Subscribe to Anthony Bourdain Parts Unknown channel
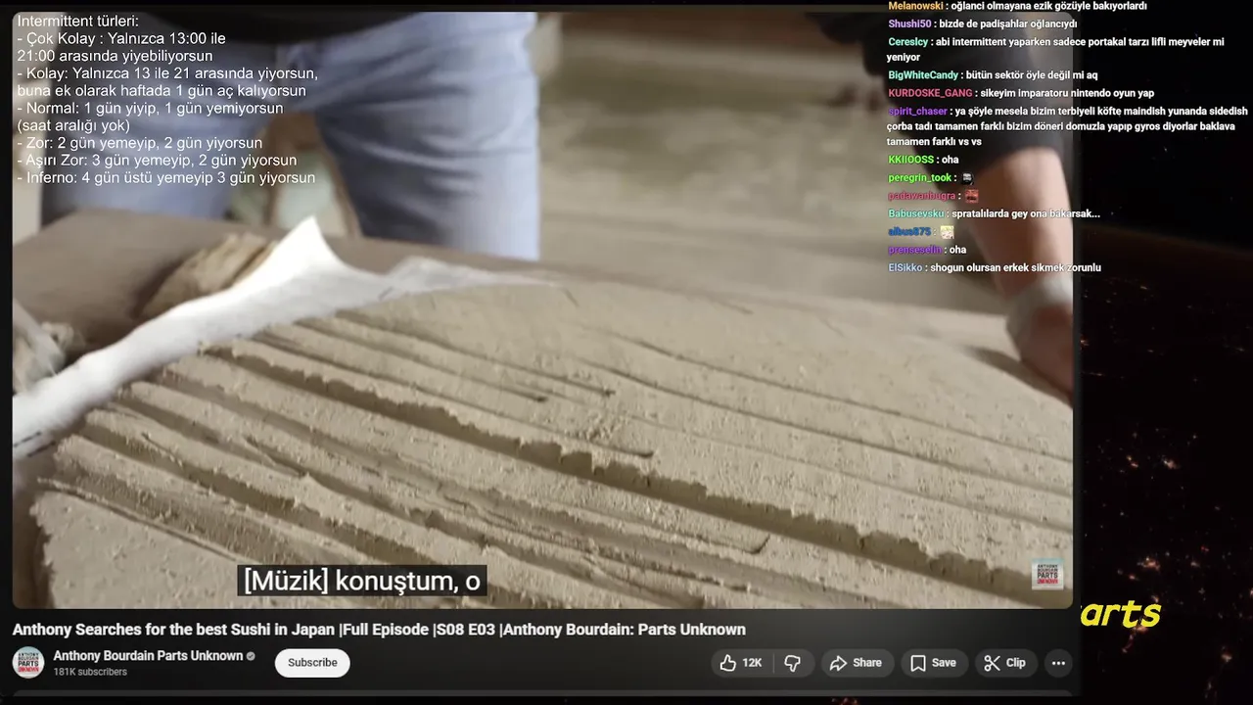The height and width of the screenshot is (705, 1253). click(x=312, y=663)
